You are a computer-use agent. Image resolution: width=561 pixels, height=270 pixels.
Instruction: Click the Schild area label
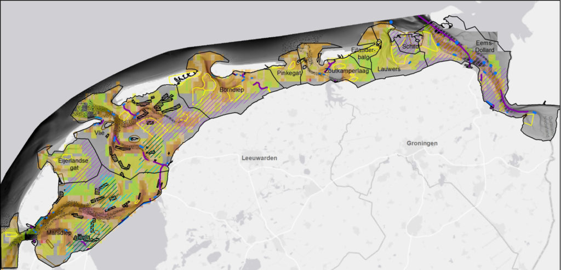coord(410,47)
